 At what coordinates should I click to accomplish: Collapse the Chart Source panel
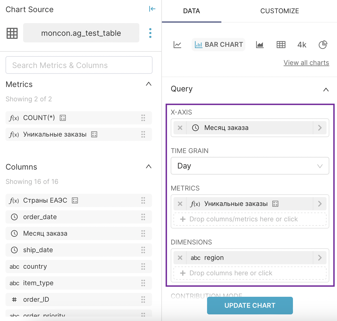click(152, 9)
